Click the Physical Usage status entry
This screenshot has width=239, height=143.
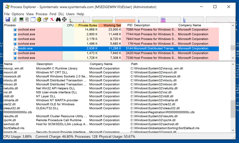(x=117, y=137)
